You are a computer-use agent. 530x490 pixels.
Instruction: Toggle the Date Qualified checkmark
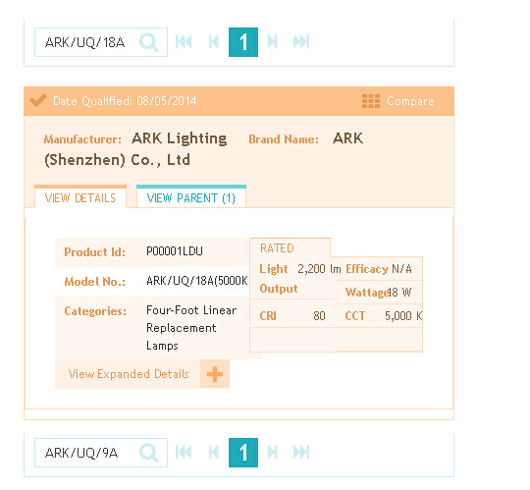click(38, 100)
